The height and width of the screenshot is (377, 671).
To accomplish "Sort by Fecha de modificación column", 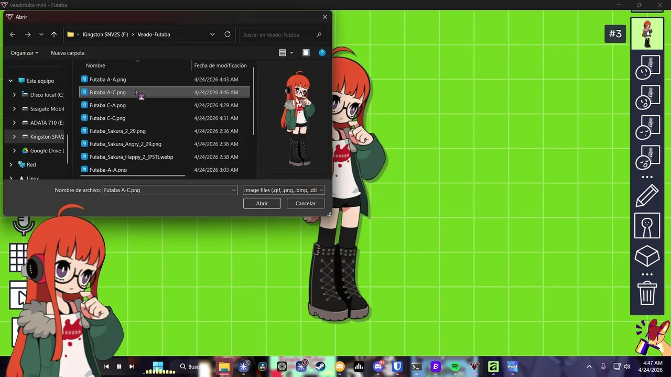I will click(x=220, y=65).
